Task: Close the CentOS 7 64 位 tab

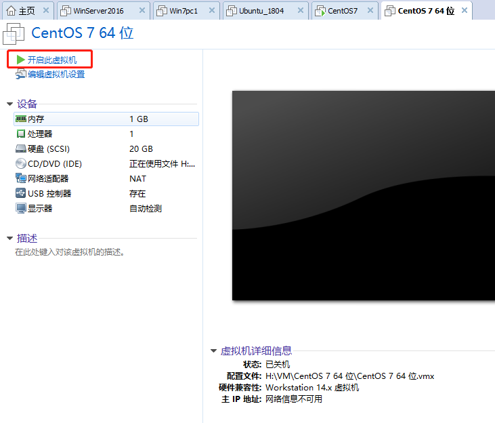Action: click(465, 10)
